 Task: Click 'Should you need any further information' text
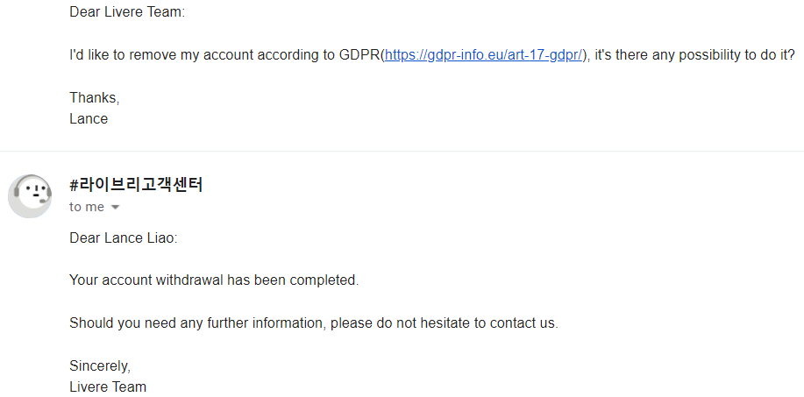tap(197, 323)
